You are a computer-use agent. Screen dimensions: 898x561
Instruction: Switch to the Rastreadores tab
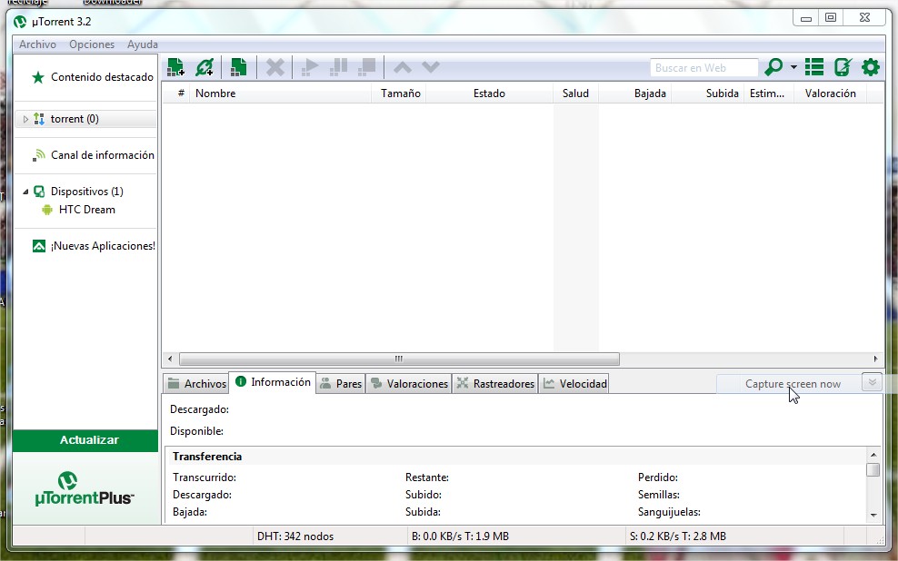point(495,384)
